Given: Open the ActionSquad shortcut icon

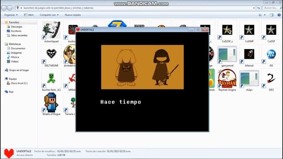Looking at the screenshot, I should point(51,30).
